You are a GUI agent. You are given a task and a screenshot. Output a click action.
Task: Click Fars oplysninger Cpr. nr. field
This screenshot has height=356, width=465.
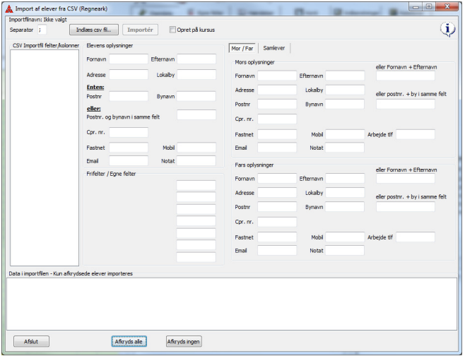[277, 222]
